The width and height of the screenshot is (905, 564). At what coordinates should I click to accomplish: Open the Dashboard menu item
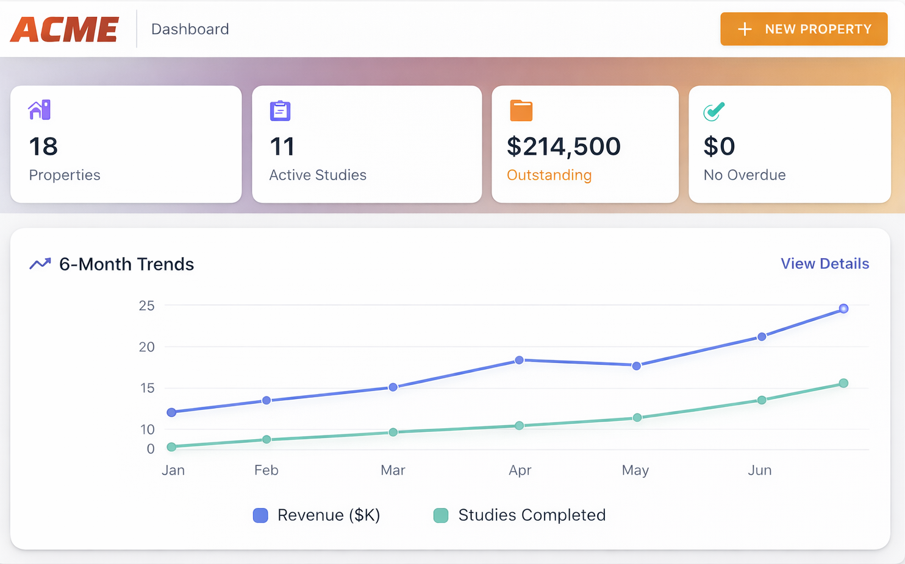click(190, 29)
